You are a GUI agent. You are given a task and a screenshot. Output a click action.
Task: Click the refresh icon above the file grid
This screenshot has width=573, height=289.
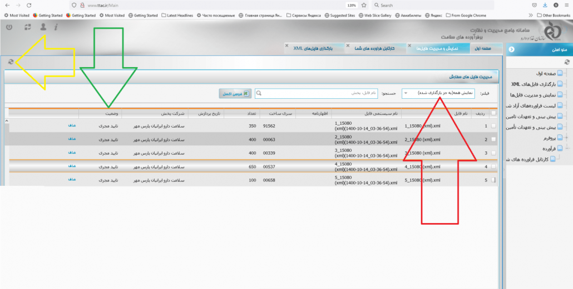pyautogui.click(x=11, y=62)
